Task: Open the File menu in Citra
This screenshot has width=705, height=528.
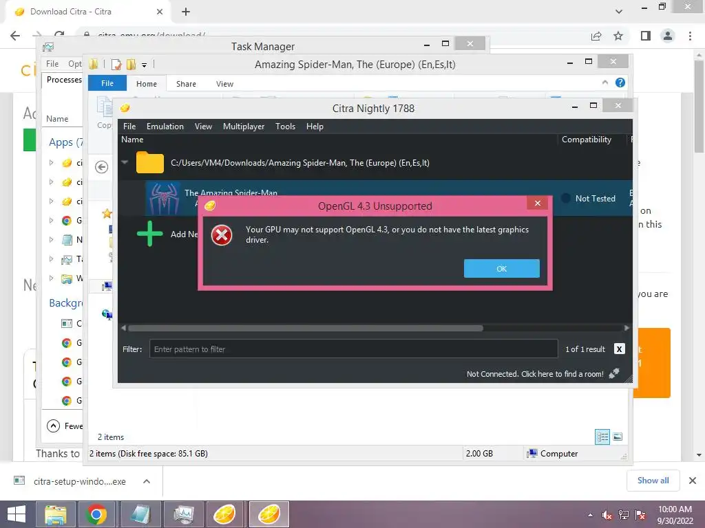Action: [129, 126]
